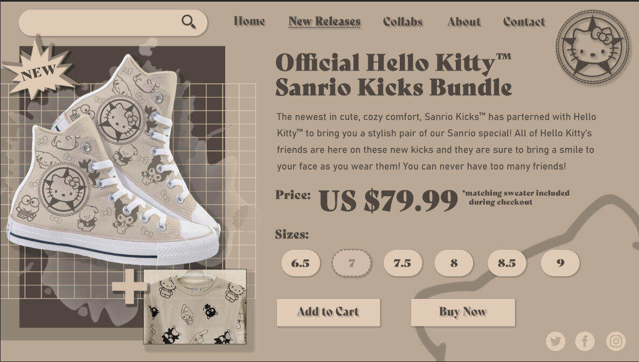
Task: Click the magnifying glass search icon
Action: pyautogui.click(x=189, y=22)
